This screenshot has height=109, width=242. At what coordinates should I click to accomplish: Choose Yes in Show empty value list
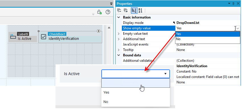[x=208, y=34]
